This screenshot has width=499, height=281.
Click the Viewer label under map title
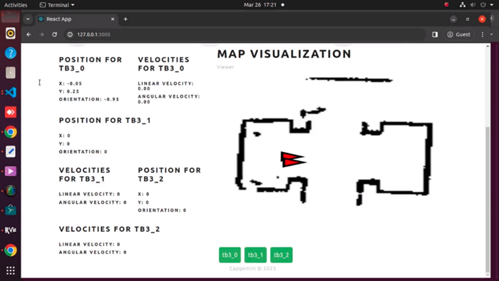point(225,67)
